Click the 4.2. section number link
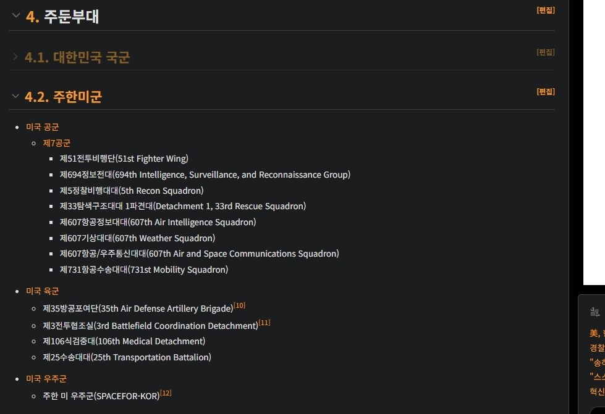Viewport: 605px width, 414px height. 36,97
